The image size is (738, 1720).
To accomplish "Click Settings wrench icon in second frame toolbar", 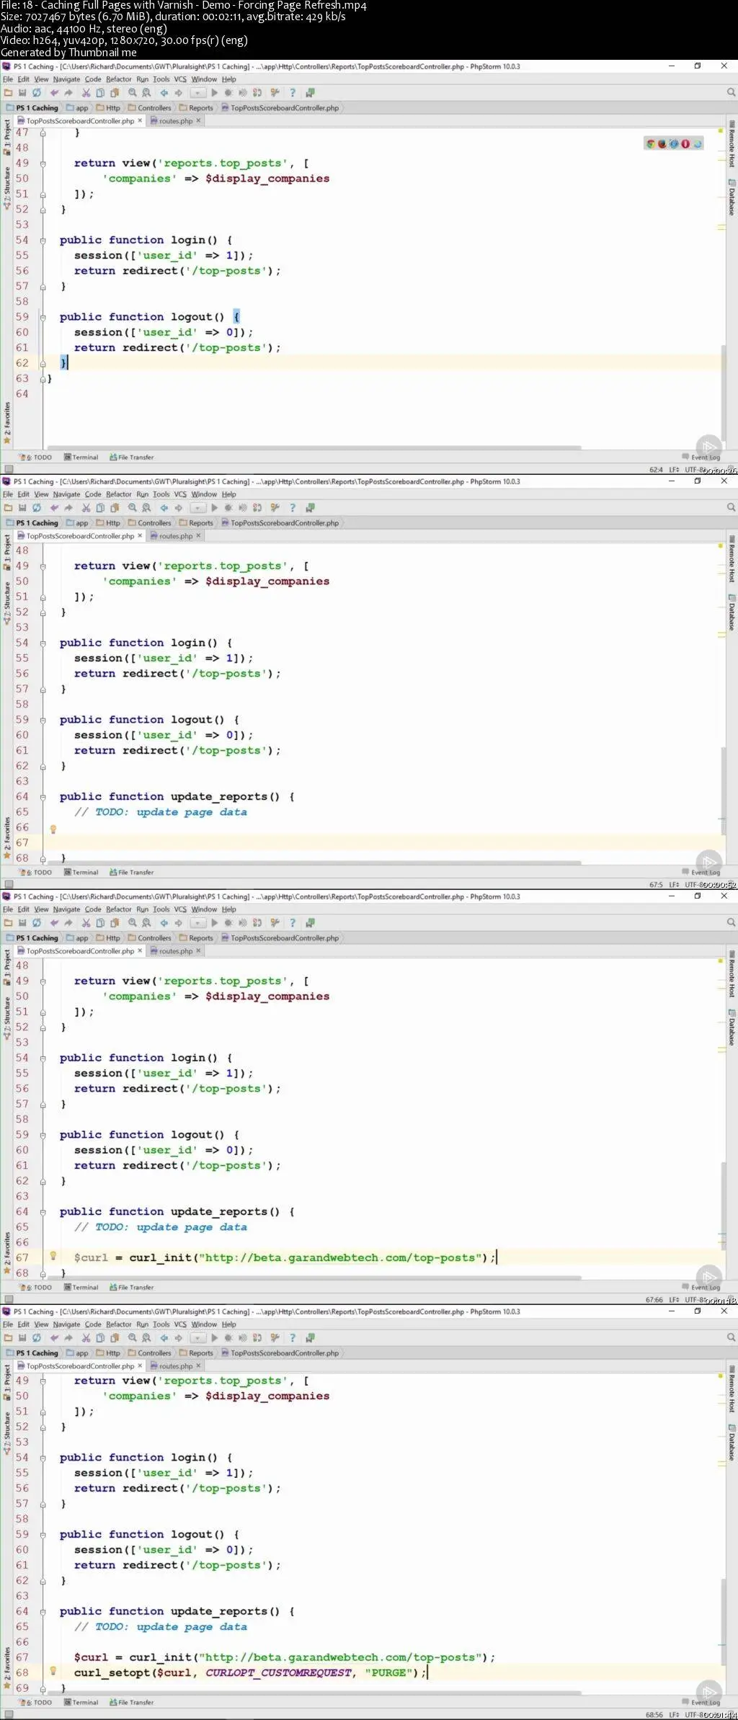I will 275,508.
